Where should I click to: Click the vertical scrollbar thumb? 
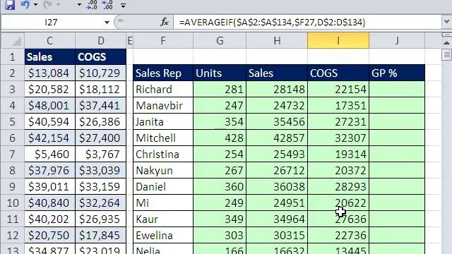[x=446, y=55]
